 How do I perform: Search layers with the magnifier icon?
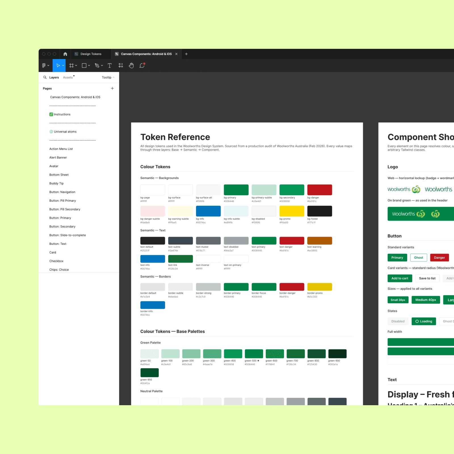pyautogui.click(x=45, y=77)
